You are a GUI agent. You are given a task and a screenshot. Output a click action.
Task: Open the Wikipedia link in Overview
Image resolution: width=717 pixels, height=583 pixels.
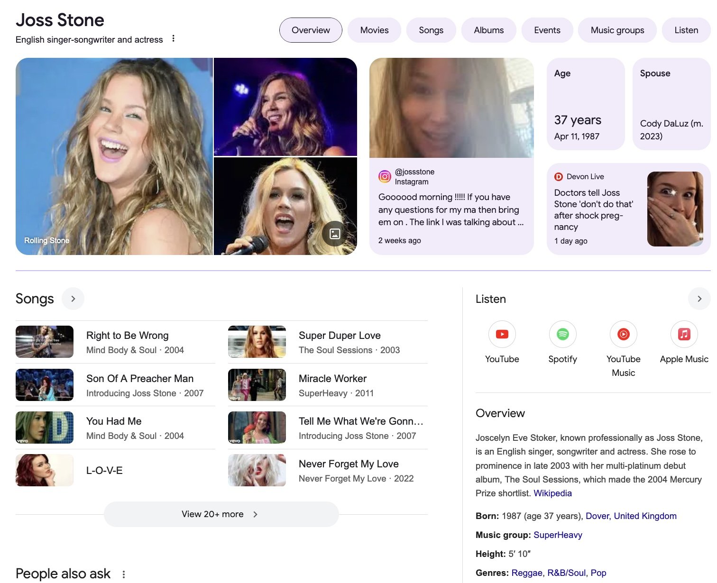point(552,493)
